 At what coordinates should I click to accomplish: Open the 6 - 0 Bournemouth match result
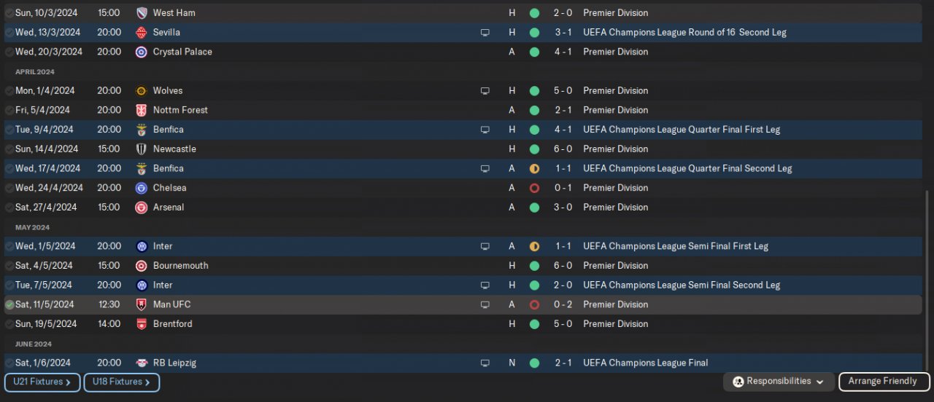[563, 266]
